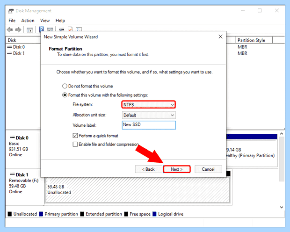Image resolution: width=290 pixels, height=232 pixels.
Task: Click the checklist settings toolbar icon
Action: pos(79,29)
